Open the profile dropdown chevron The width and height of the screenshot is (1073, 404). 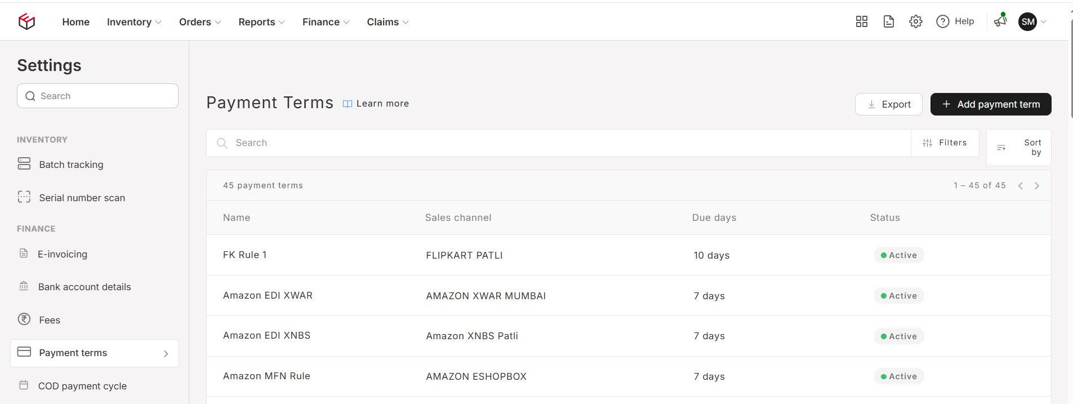coord(1044,21)
